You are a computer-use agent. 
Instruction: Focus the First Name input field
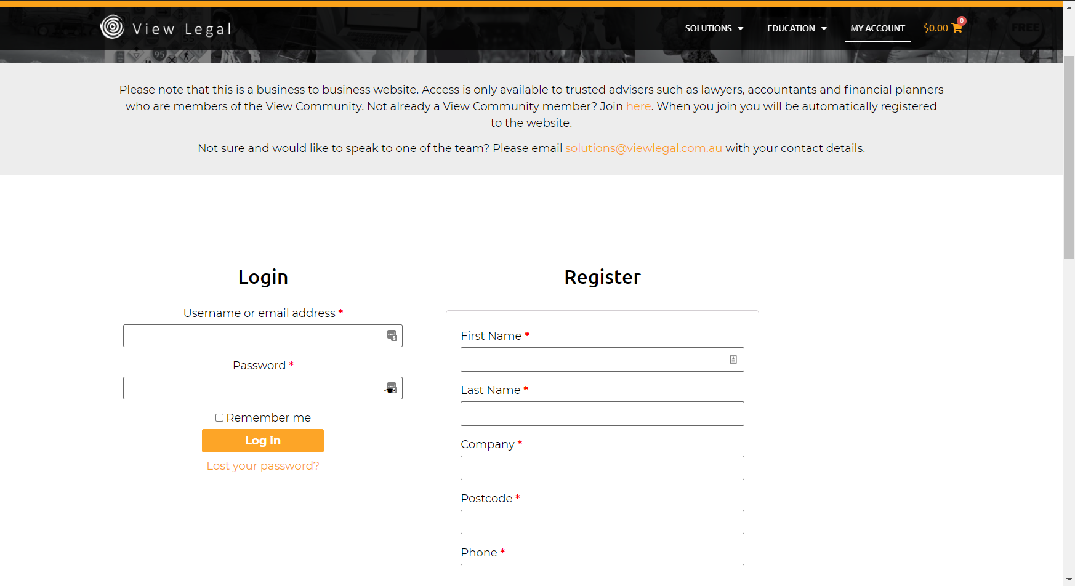pyautogui.click(x=602, y=359)
